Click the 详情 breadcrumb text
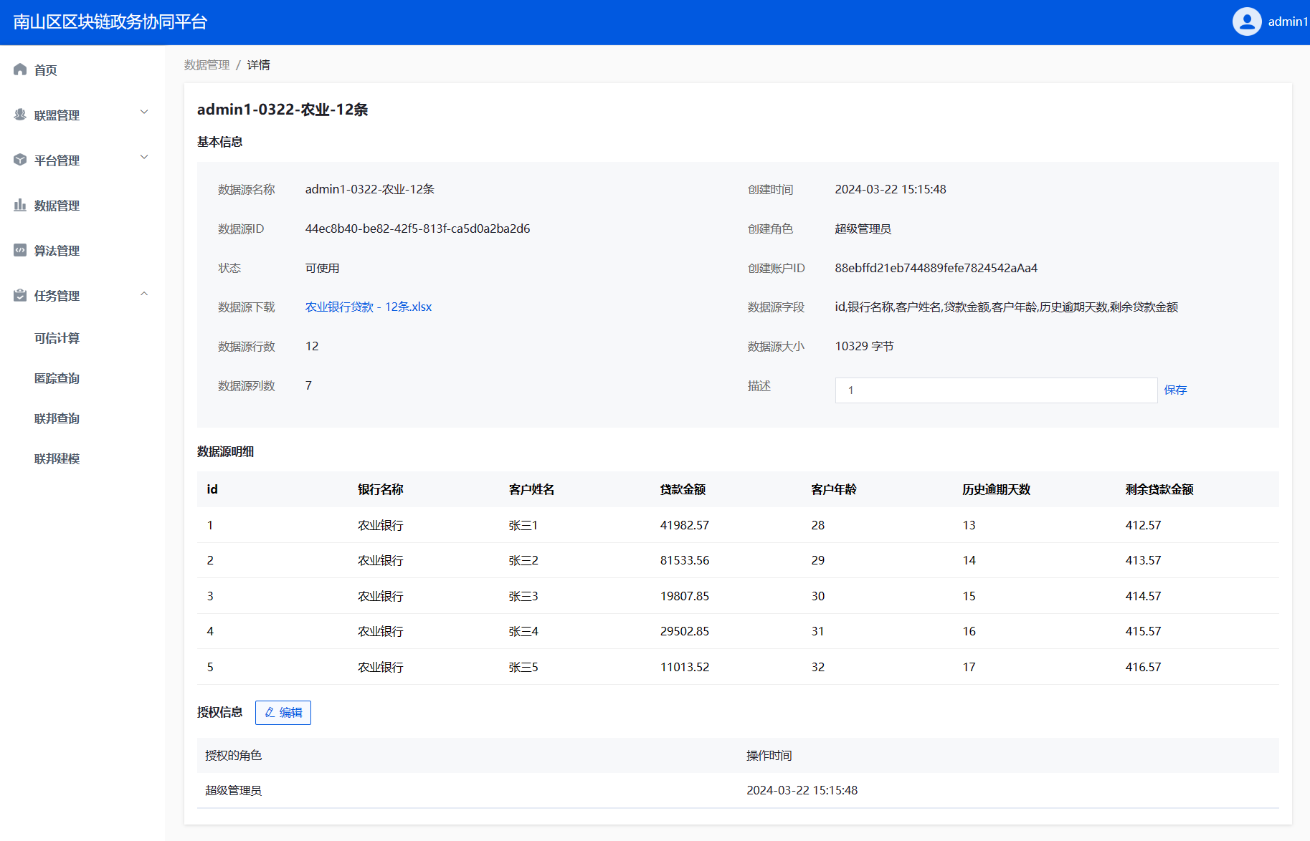 (258, 65)
